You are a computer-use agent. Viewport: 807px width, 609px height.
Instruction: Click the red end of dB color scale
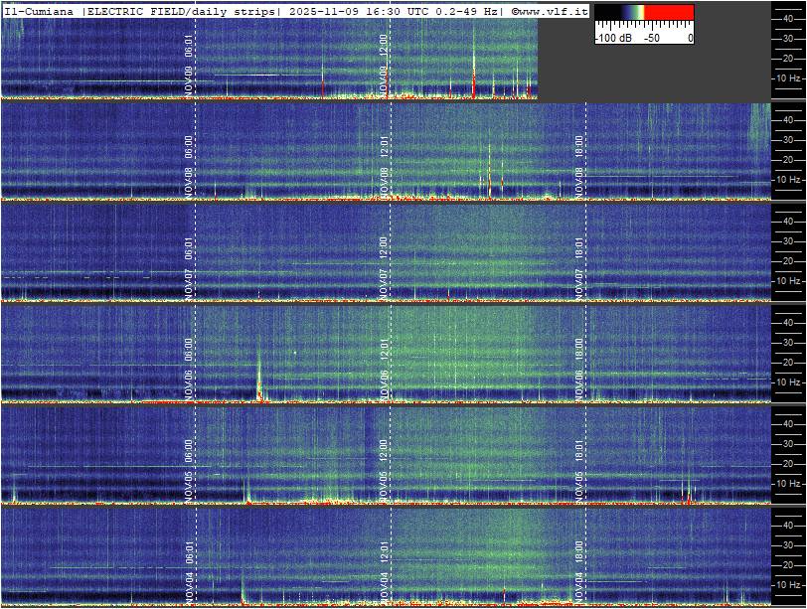coord(672,13)
